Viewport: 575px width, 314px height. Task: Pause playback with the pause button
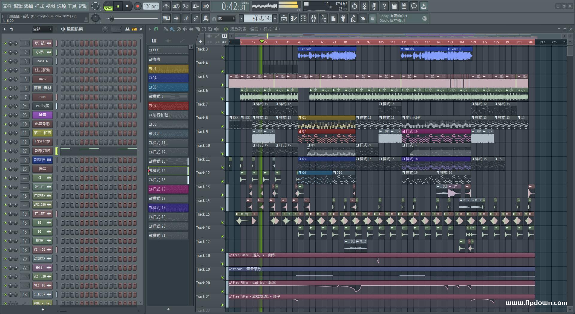118,6
